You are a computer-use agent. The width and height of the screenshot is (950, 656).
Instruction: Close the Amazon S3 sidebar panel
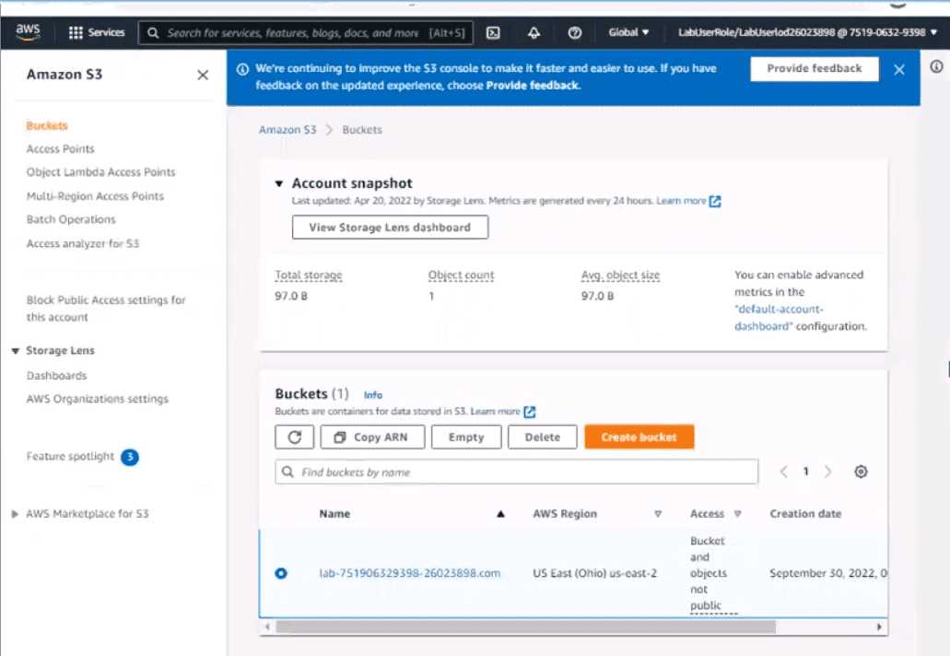point(203,75)
